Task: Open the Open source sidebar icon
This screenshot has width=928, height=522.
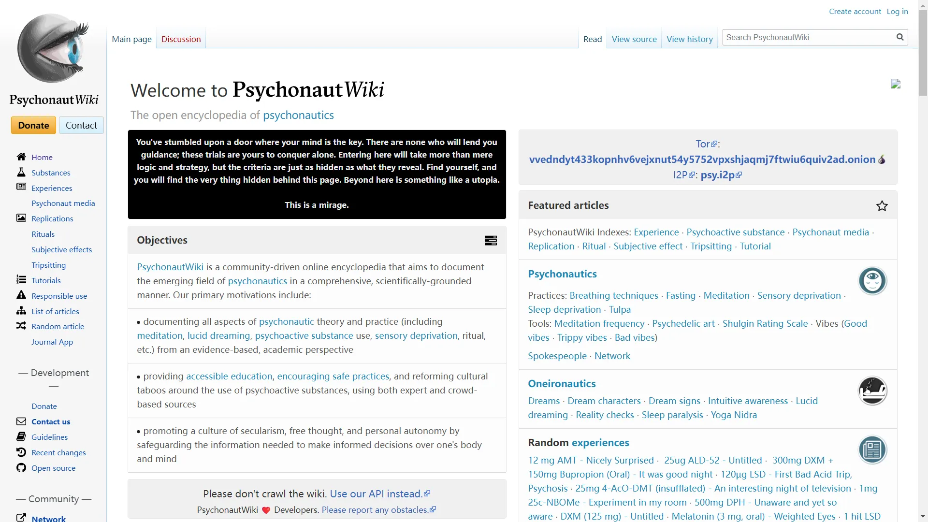Action: pos(21,468)
